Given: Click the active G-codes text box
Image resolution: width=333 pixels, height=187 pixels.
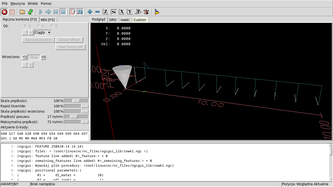Looking at the screenshot, I should 45,136.
